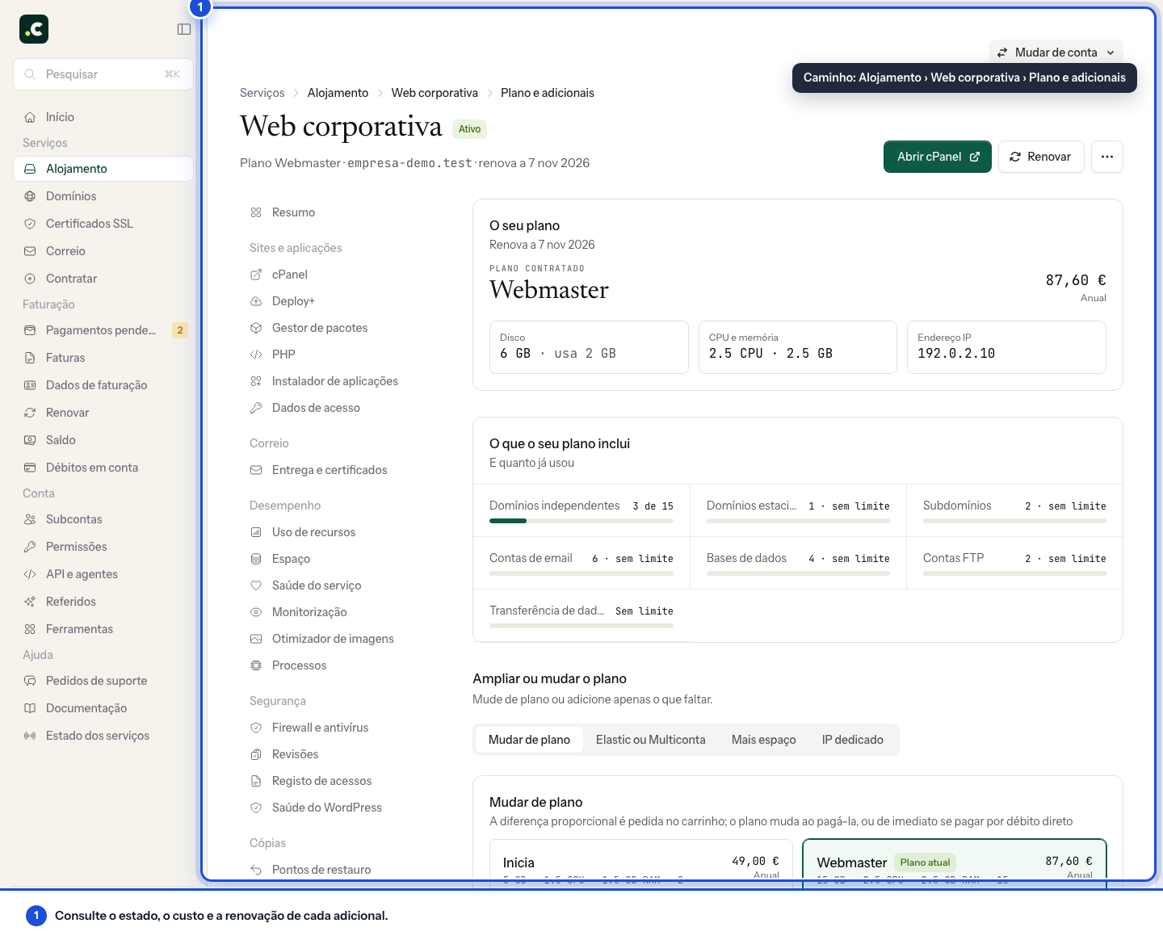The width and height of the screenshot is (1163, 940).
Task: Click the document icon beside Faturas
Action: point(30,358)
